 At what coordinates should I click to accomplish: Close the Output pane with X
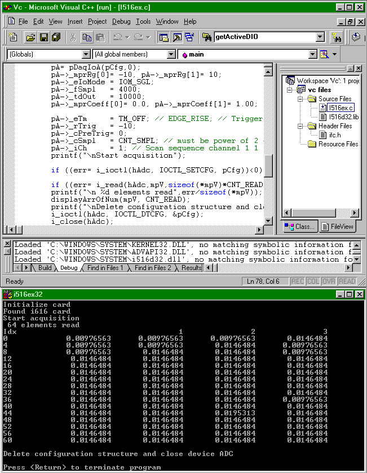(7, 244)
